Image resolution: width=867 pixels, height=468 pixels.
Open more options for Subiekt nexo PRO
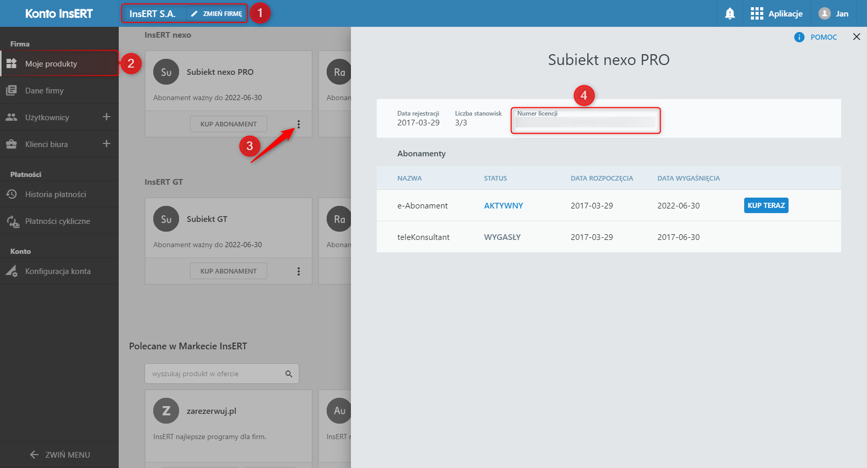pyautogui.click(x=298, y=124)
